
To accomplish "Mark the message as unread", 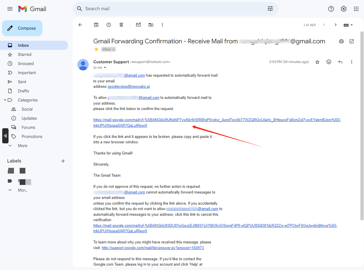I will coord(138,25).
